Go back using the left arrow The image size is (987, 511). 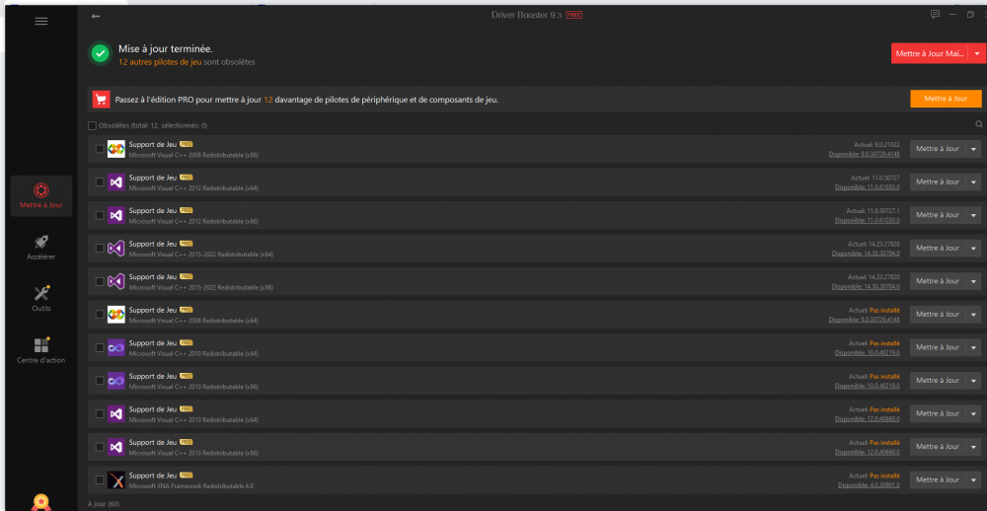96,16
